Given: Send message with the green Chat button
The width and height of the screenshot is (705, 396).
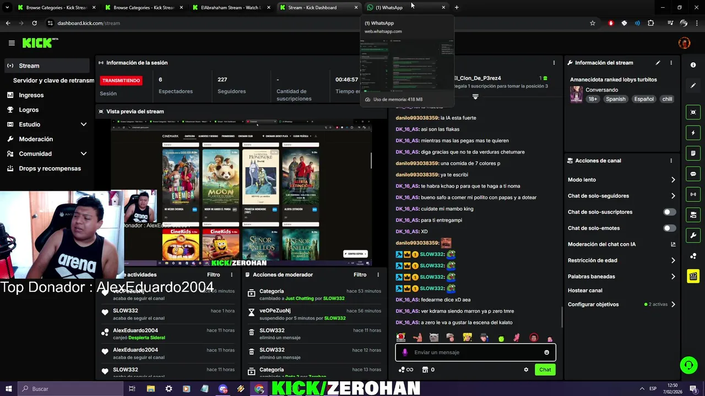Looking at the screenshot, I should coord(545,370).
